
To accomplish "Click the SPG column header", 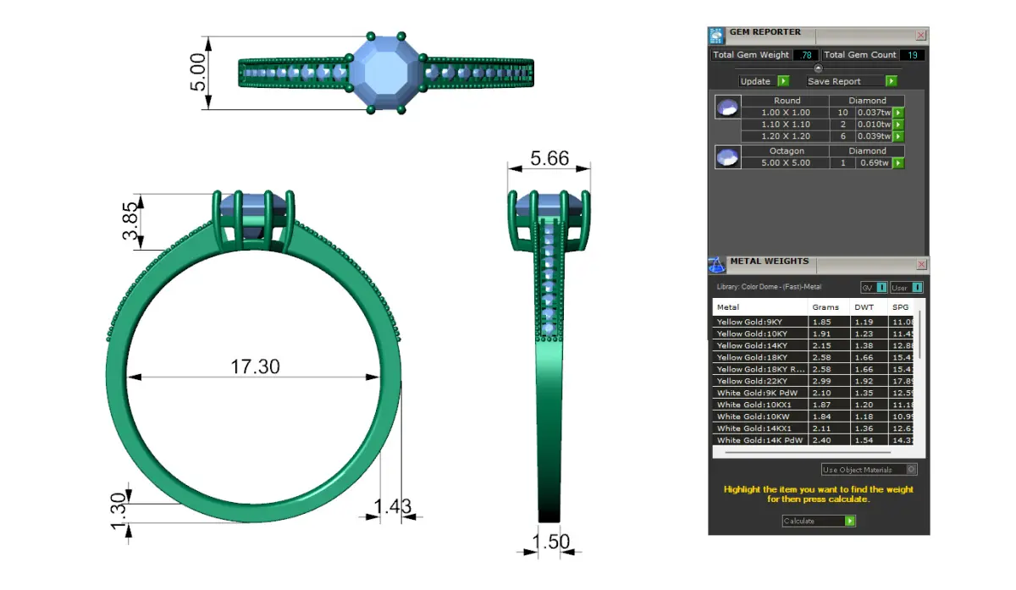I will pos(902,307).
